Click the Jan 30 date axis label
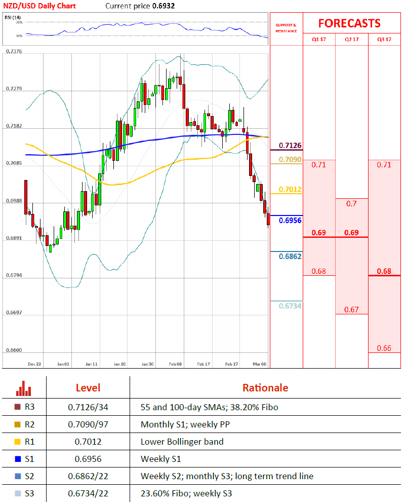This screenshot has height=504, width=406. 148,364
